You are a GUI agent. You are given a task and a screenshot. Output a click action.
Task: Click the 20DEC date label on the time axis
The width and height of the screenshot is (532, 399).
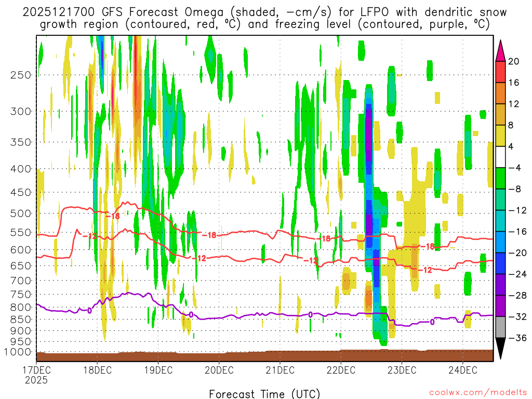[x=219, y=369]
